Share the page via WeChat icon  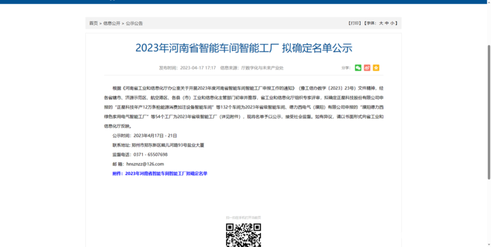358,67
